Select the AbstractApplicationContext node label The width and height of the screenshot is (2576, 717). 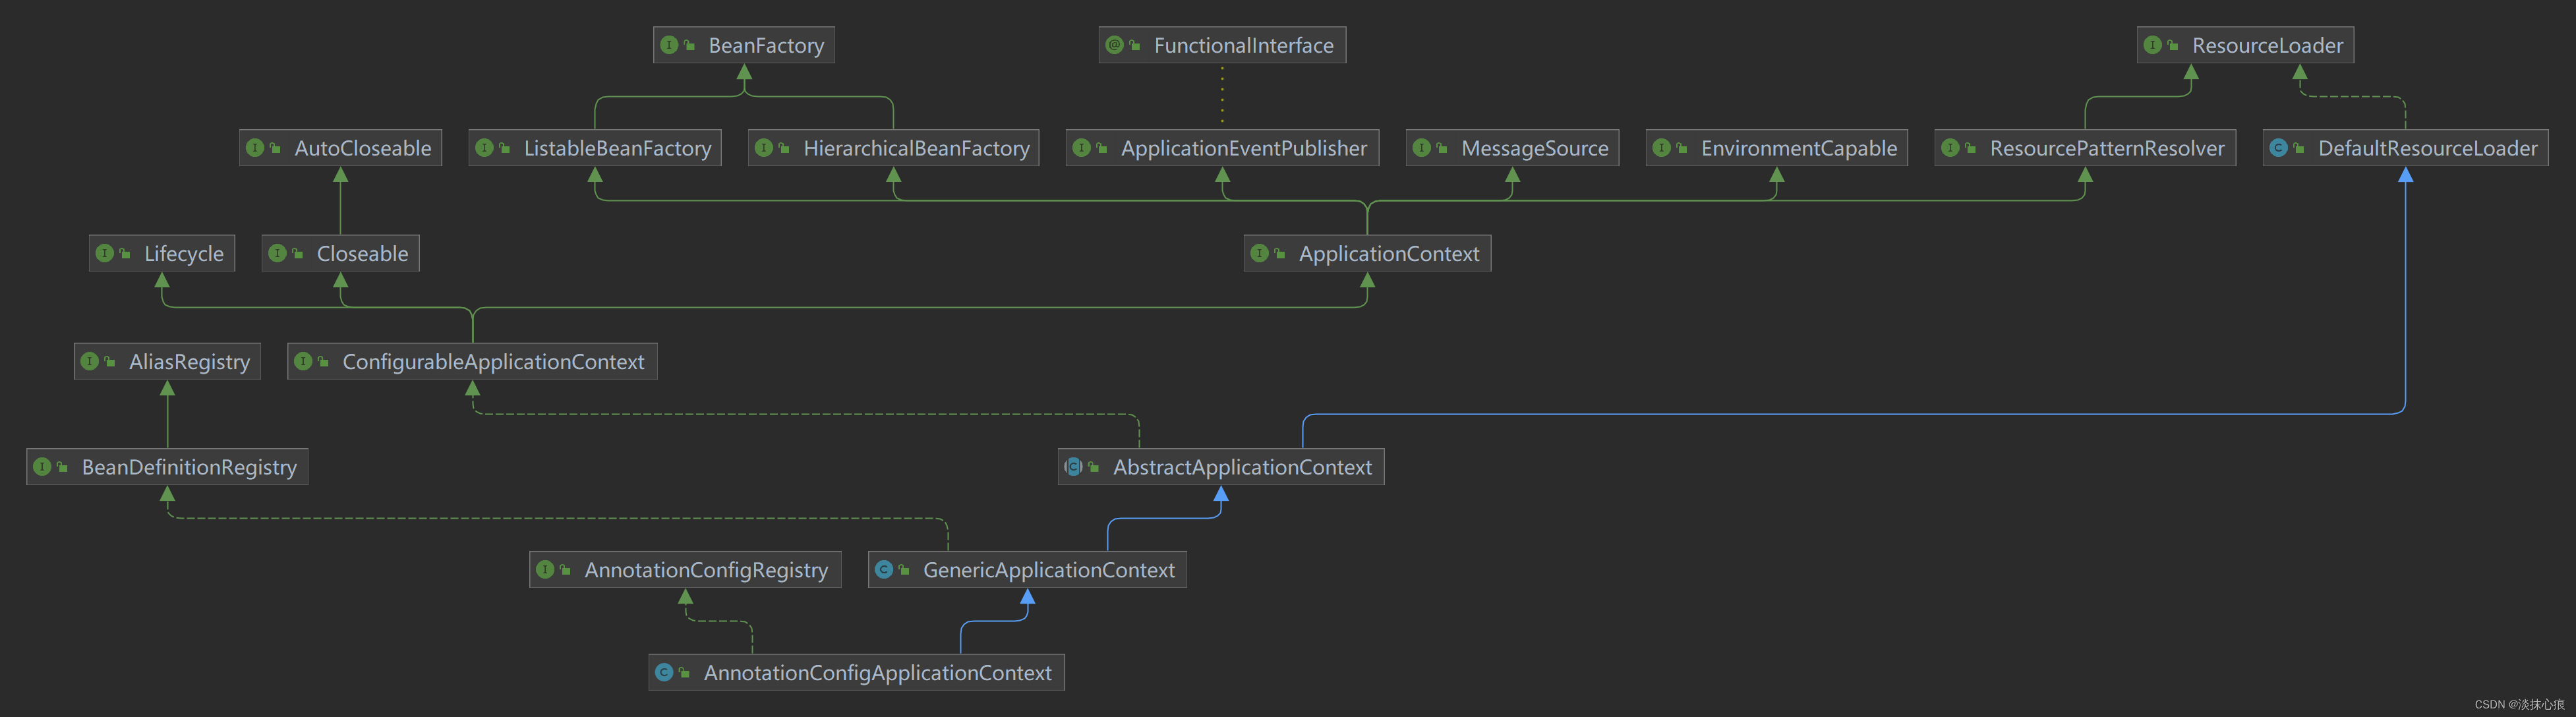coord(1242,467)
